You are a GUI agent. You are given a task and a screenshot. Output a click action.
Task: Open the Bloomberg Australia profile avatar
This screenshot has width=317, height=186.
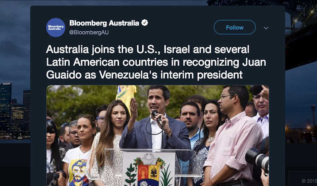pos(56,28)
